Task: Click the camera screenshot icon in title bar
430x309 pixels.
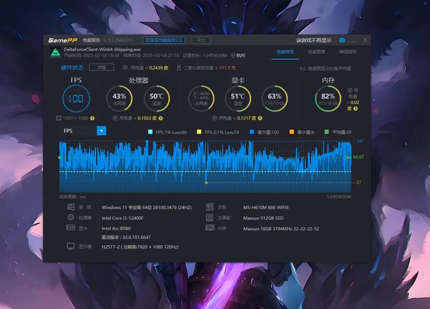Action: tap(342, 40)
